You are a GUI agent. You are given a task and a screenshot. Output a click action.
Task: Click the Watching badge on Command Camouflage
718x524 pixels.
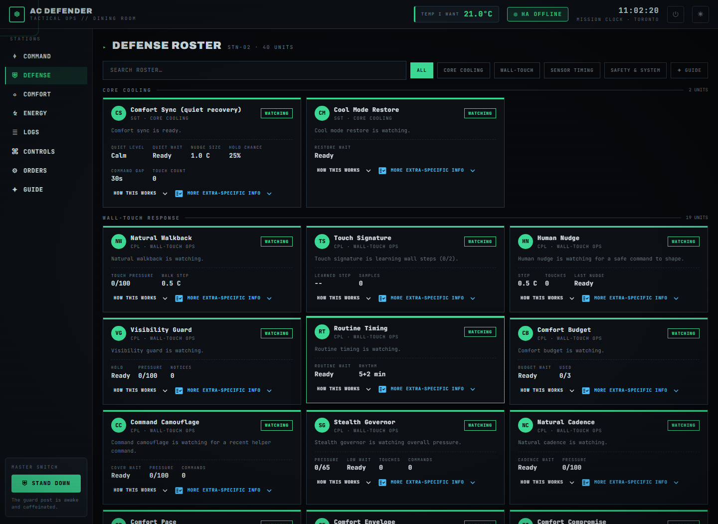277,426
